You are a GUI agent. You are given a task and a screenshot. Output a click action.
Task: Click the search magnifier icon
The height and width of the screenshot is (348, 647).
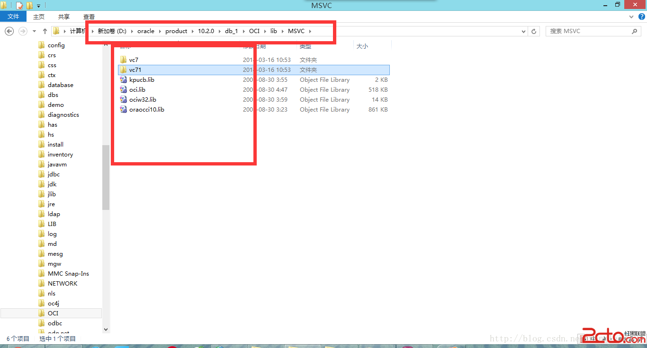point(635,31)
